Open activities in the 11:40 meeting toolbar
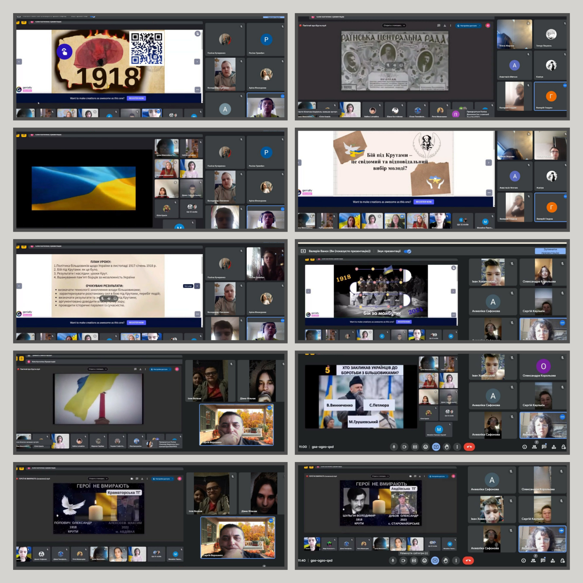The image size is (583, 583). pos(553,560)
